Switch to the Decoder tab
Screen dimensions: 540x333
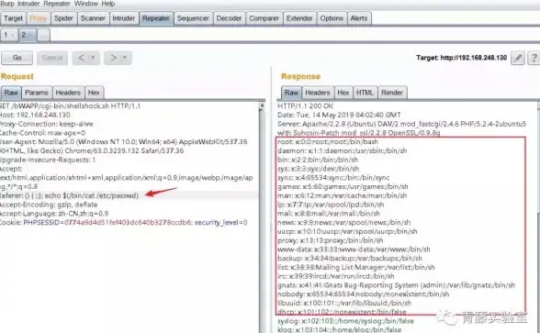click(229, 18)
